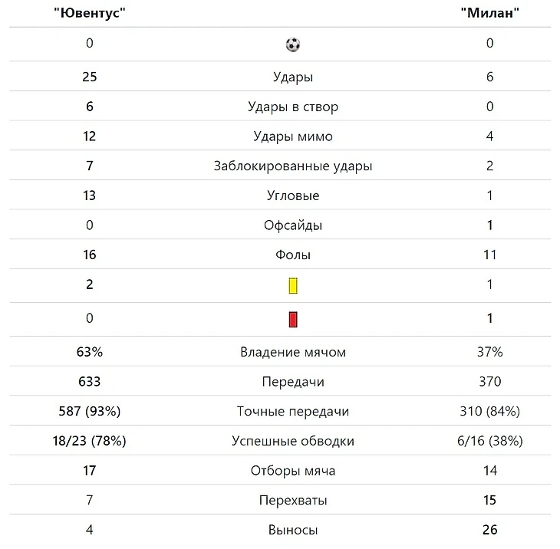Screen dimensions: 560x549
Task: Click the Заблокированные удары label
Action: pos(292,166)
